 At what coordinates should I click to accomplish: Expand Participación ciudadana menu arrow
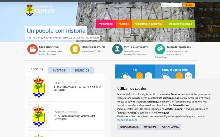pos(193,21)
